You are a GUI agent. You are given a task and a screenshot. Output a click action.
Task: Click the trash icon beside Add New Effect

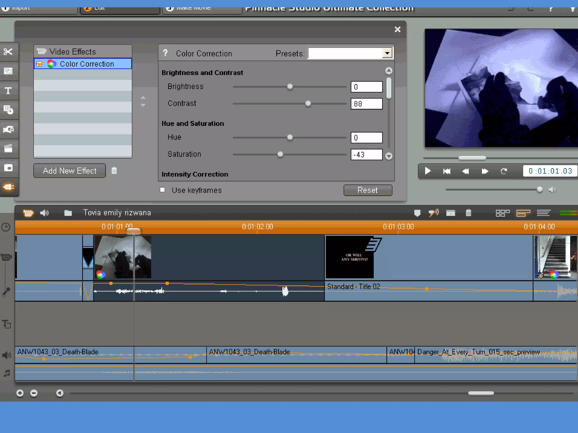pos(114,171)
